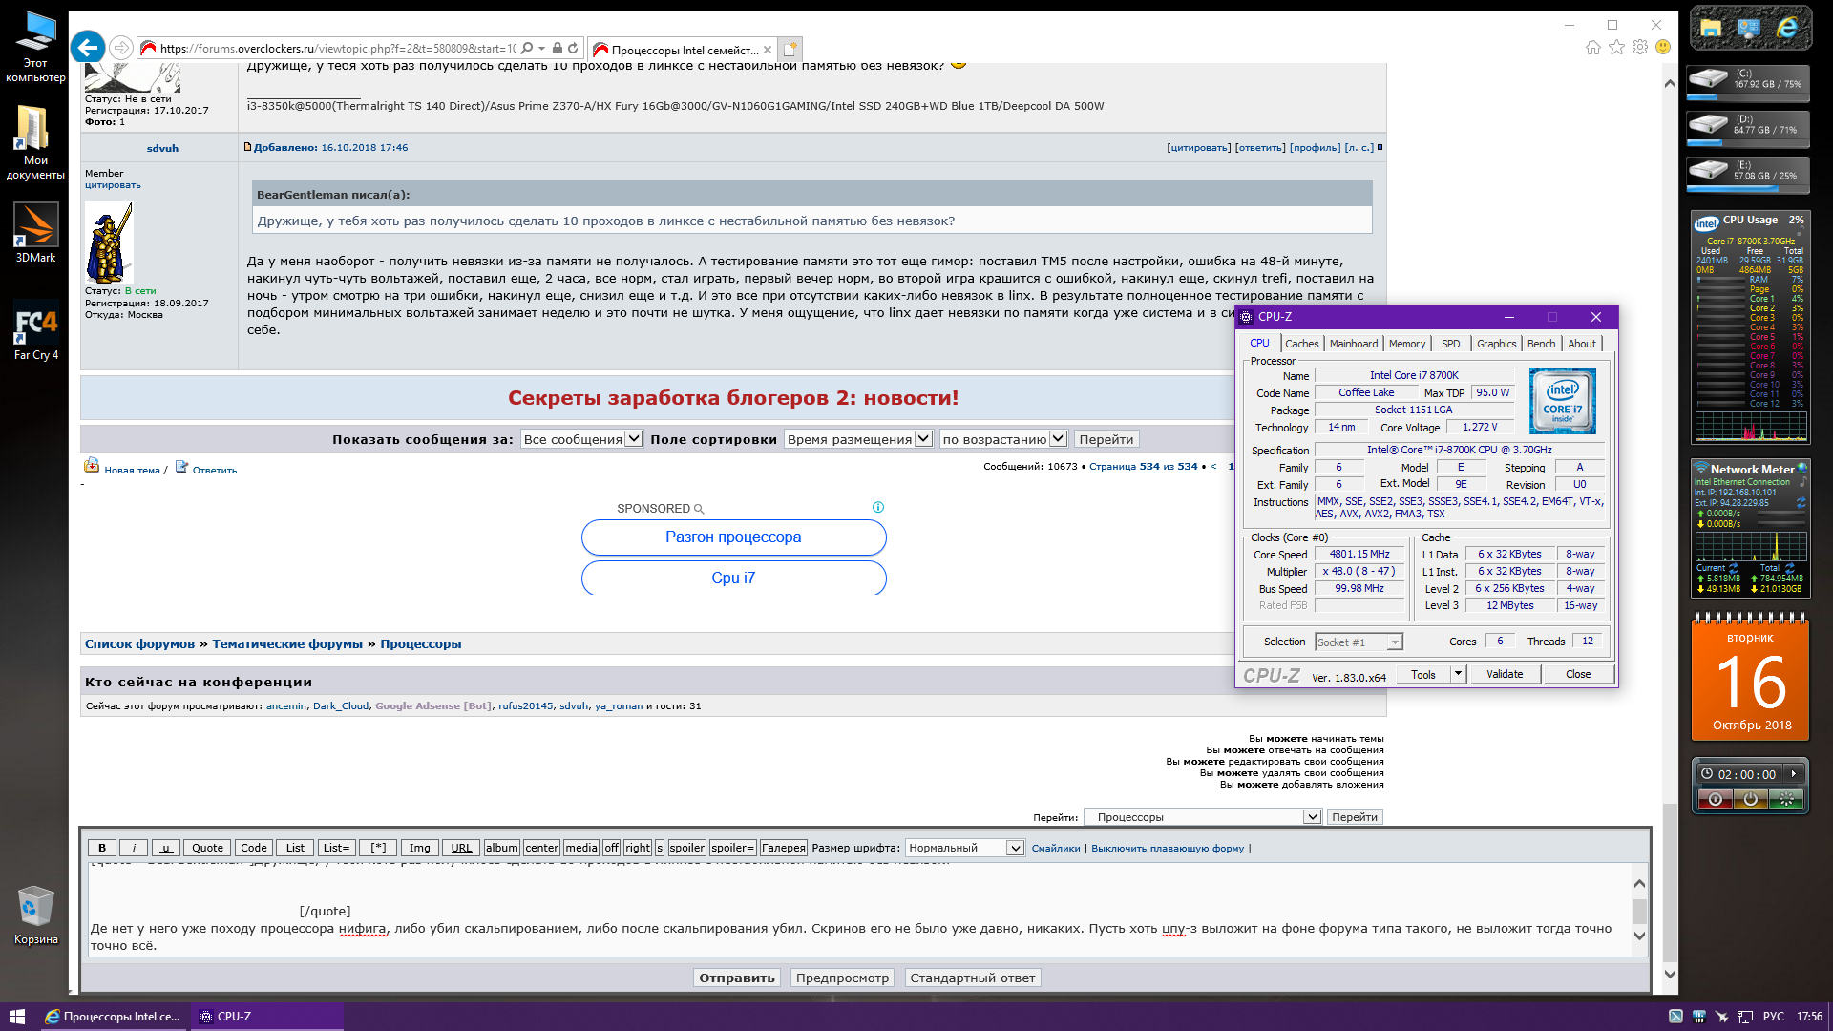This screenshot has height=1031, width=1833.
Task: Switch to CPU-Z Mainboard tab
Action: 1353,344
